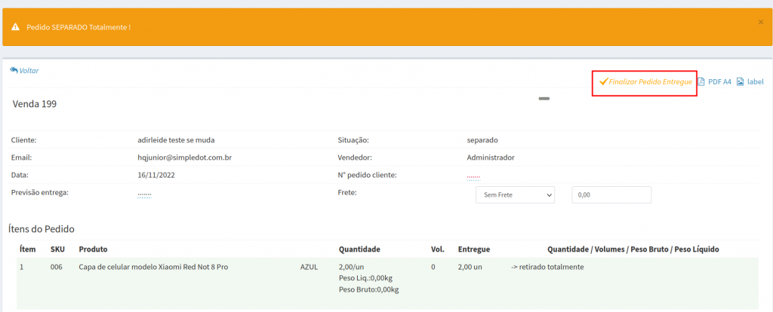Click the freight value field showing 0,00
The image size is (773, 312).
pyautogui.click(x=611, y=195)
